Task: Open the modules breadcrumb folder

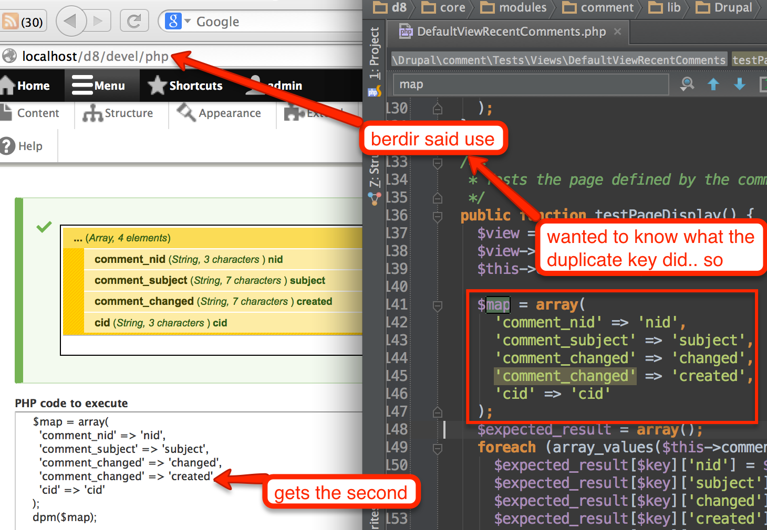Action: [514, 7]
